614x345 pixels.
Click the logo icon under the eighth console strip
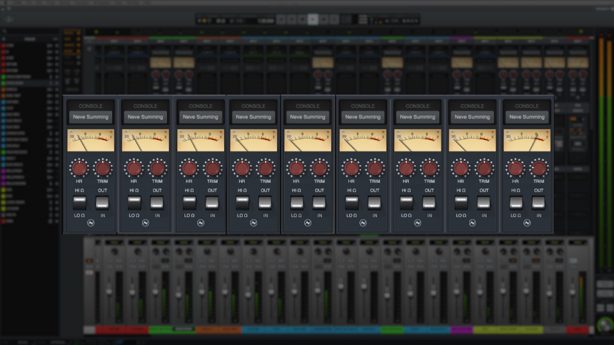[x=472, y=223]
